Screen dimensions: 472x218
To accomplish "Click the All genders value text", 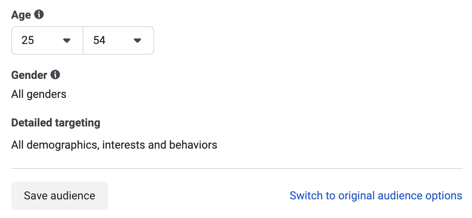I will 39,94.
